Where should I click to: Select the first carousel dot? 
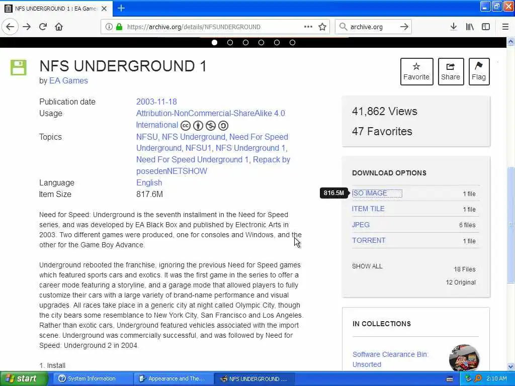coord(214,42)
